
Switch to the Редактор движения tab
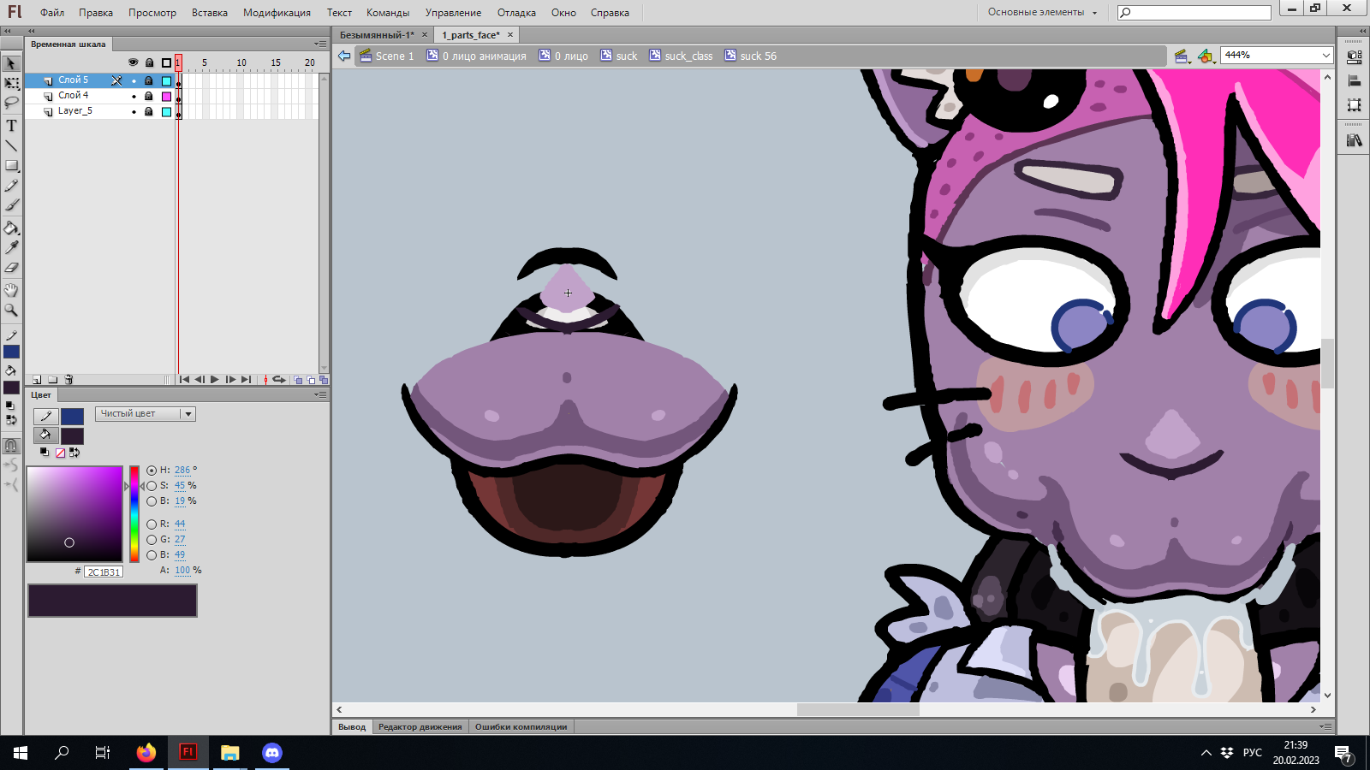point(420,727)
